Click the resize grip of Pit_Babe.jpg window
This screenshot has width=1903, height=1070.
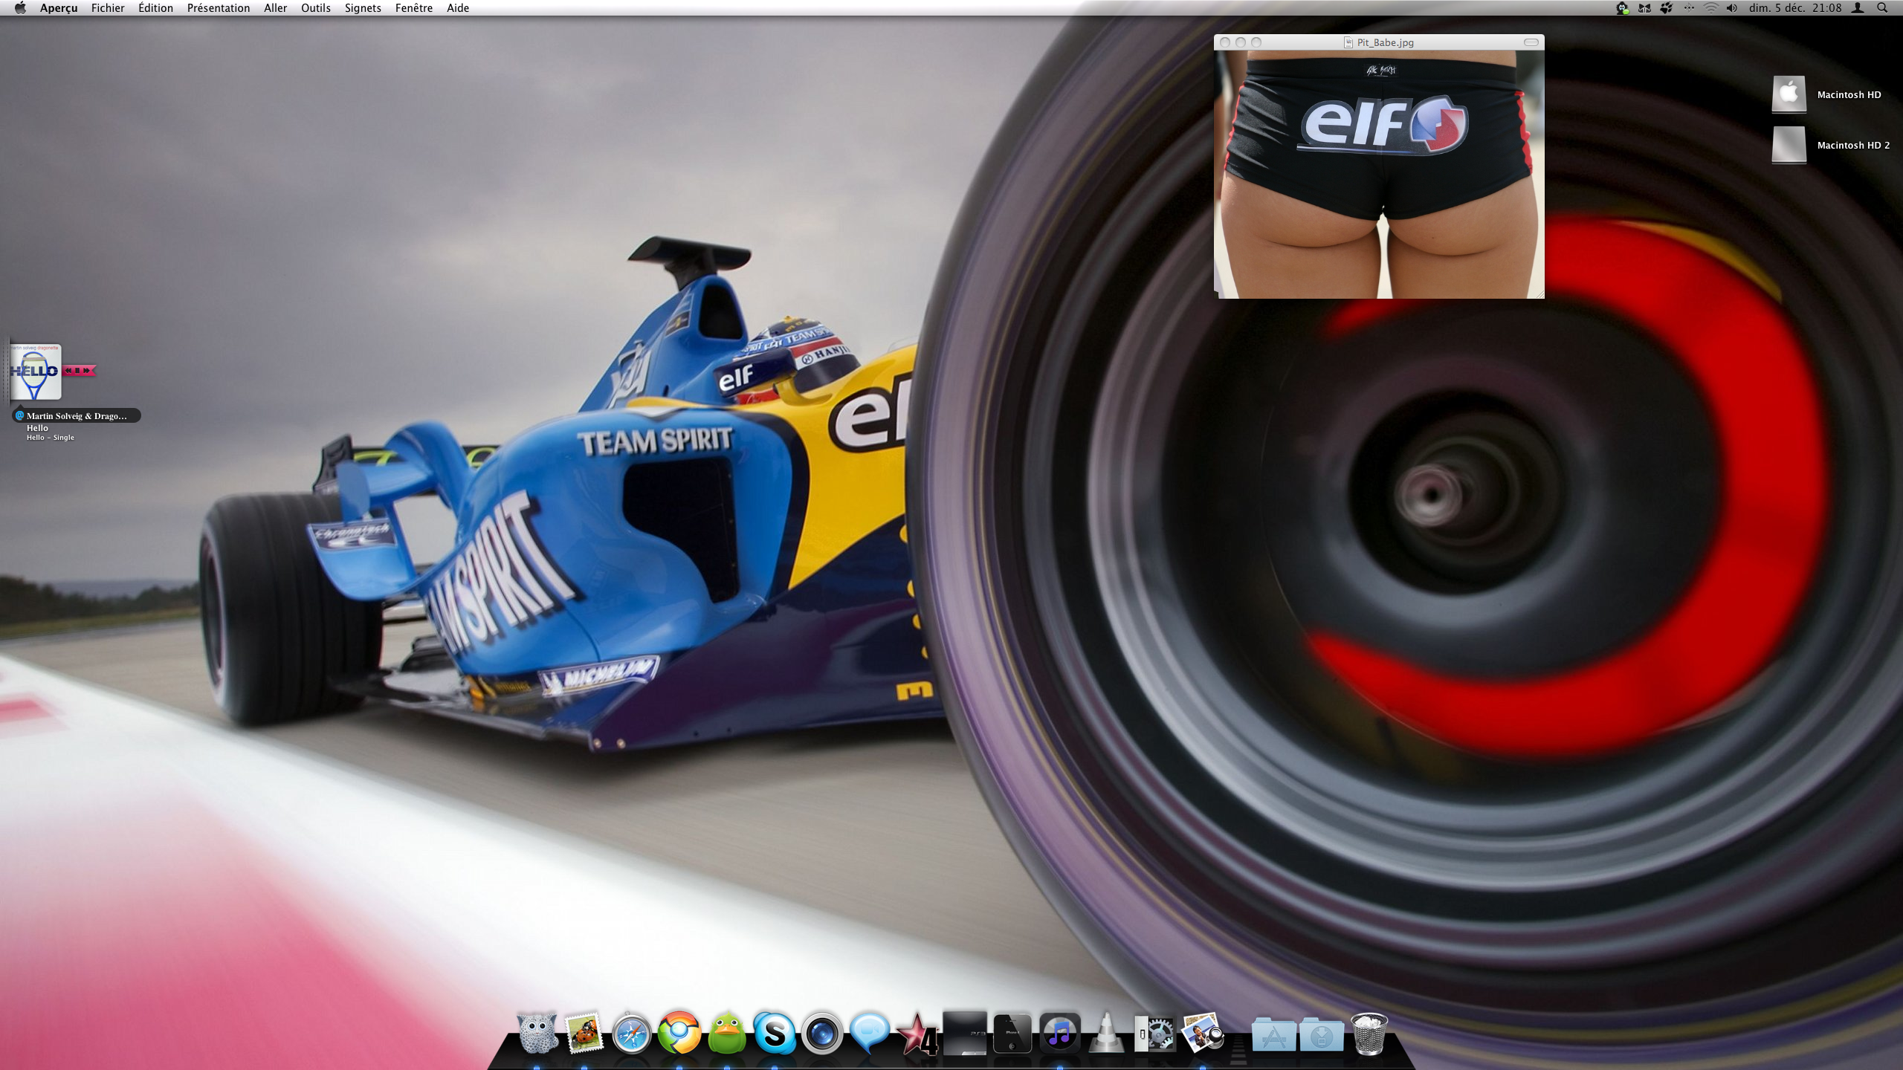pyautogui.click(x=1539, y=294)
